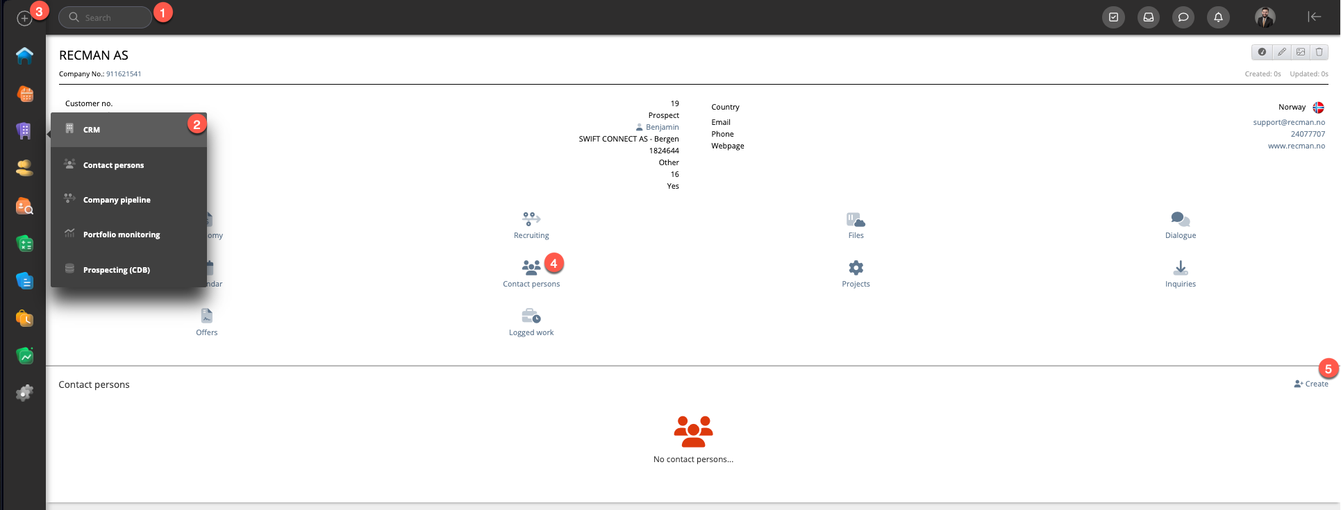Open Prospecting (CDB) menu item
The width and height of the screenshot is (1341, 510).
click(x=117, y=270)
